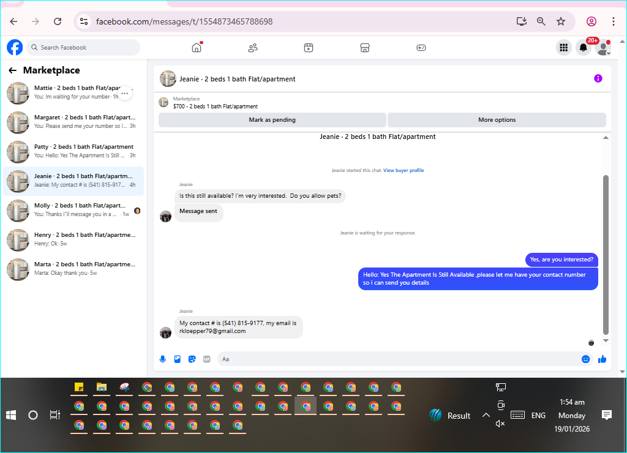Viewport: 627px width, 453px height.
Task: Click the address bar URL
Action: [x=184, y=21]
